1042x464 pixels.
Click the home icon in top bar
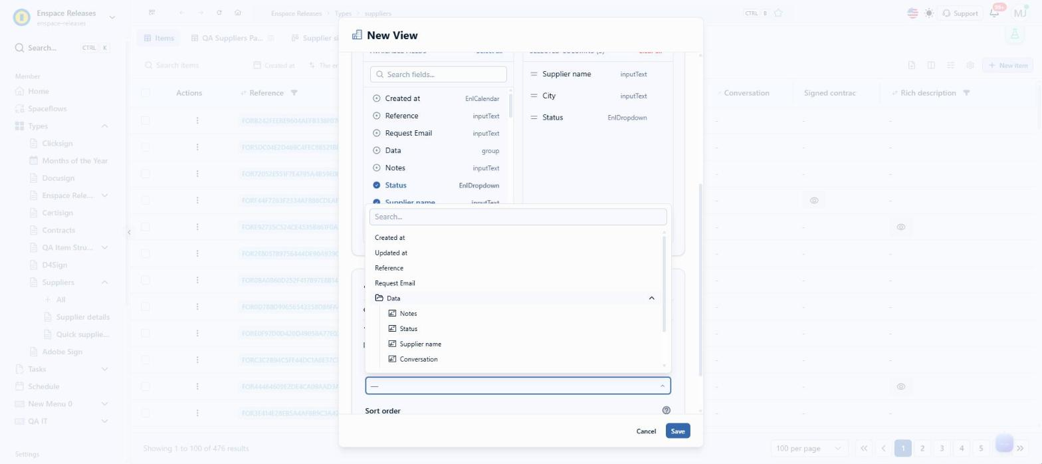tap(238, 13)
